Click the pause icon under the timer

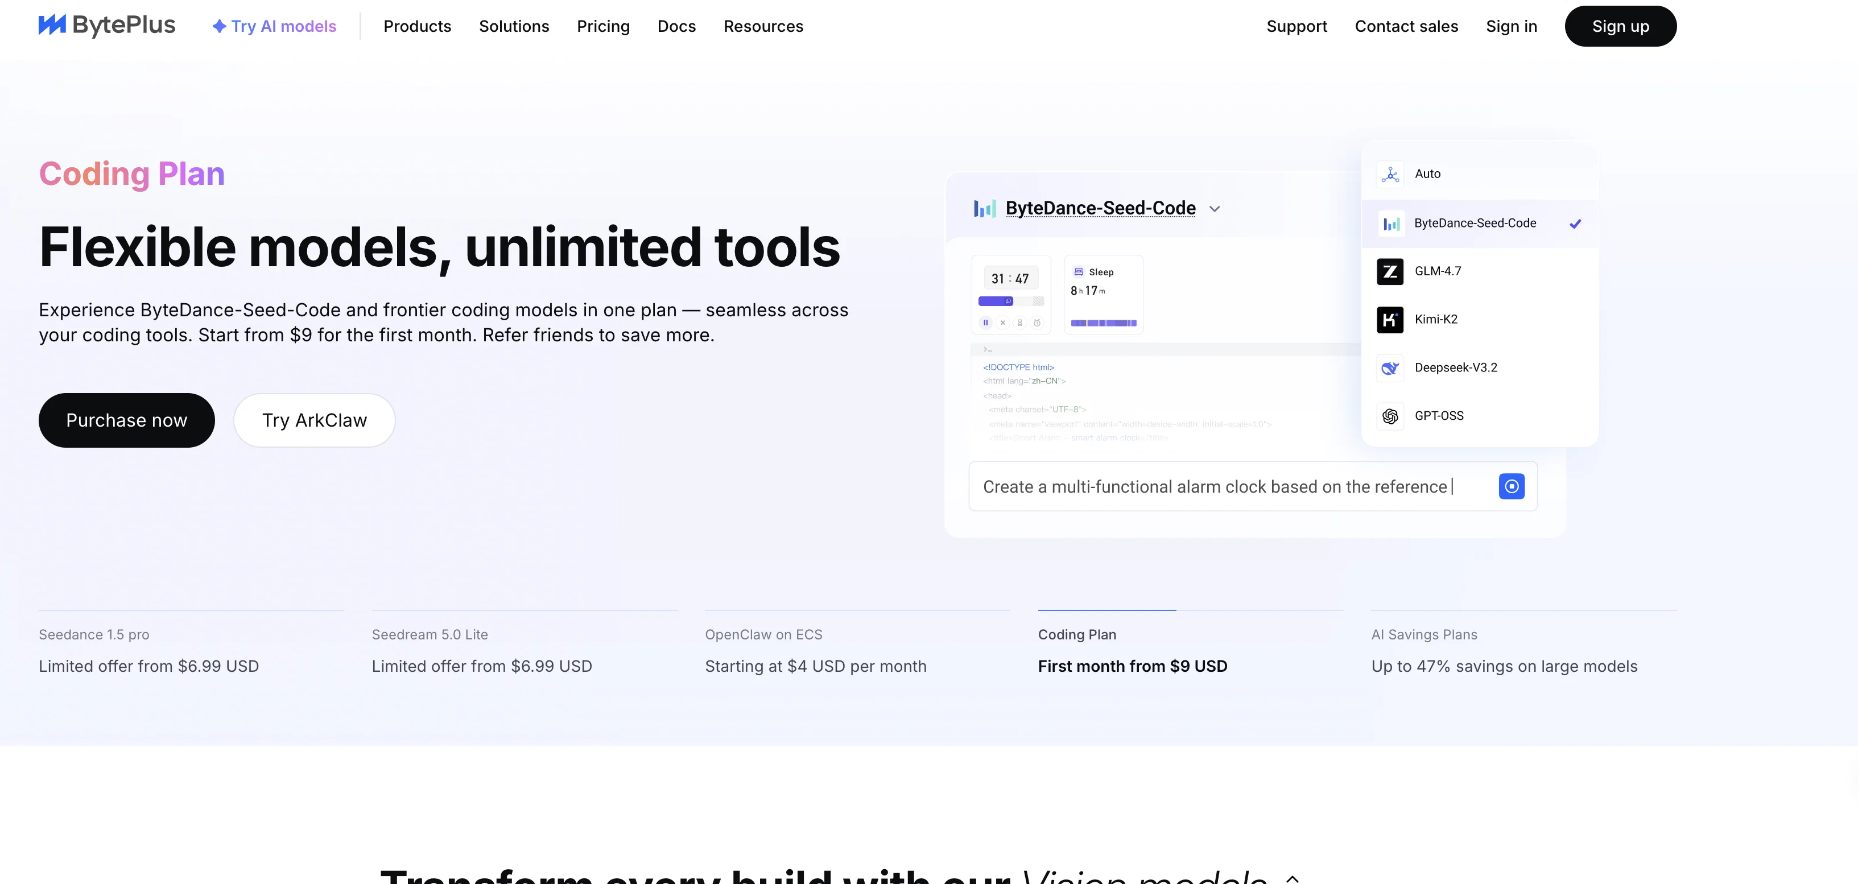point(985,323)
